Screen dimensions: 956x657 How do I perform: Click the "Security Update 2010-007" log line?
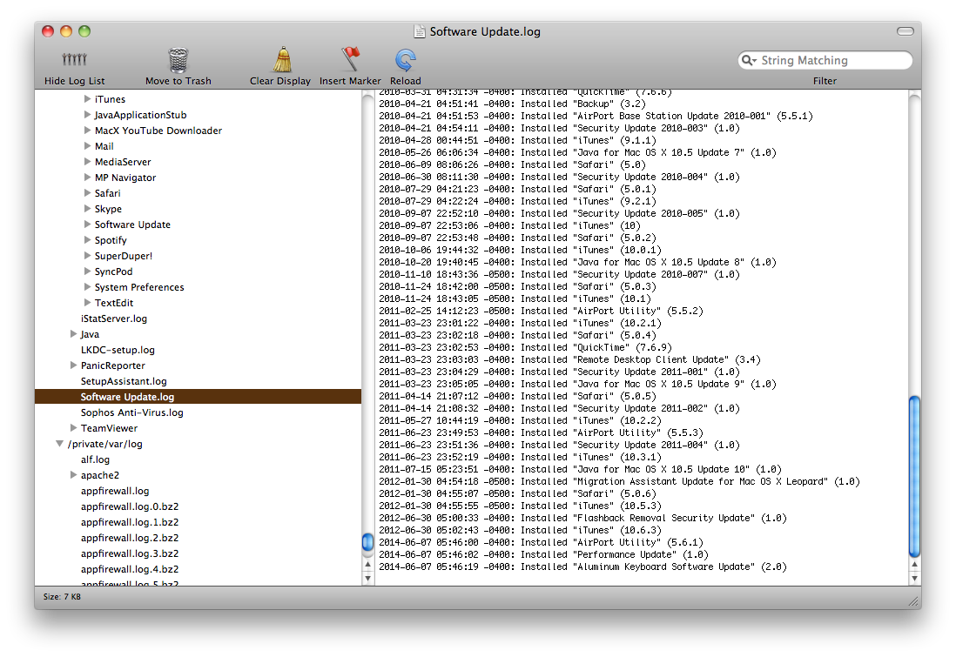tap(559, 274)
